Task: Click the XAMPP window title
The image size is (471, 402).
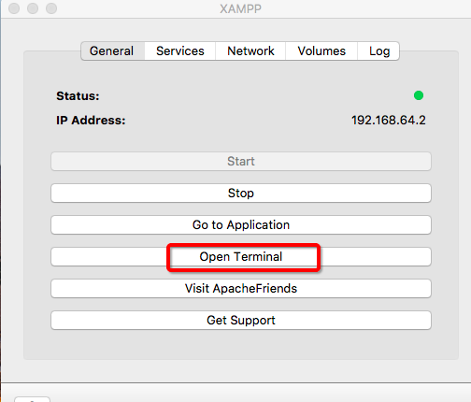Action: [x=240, y=8]
